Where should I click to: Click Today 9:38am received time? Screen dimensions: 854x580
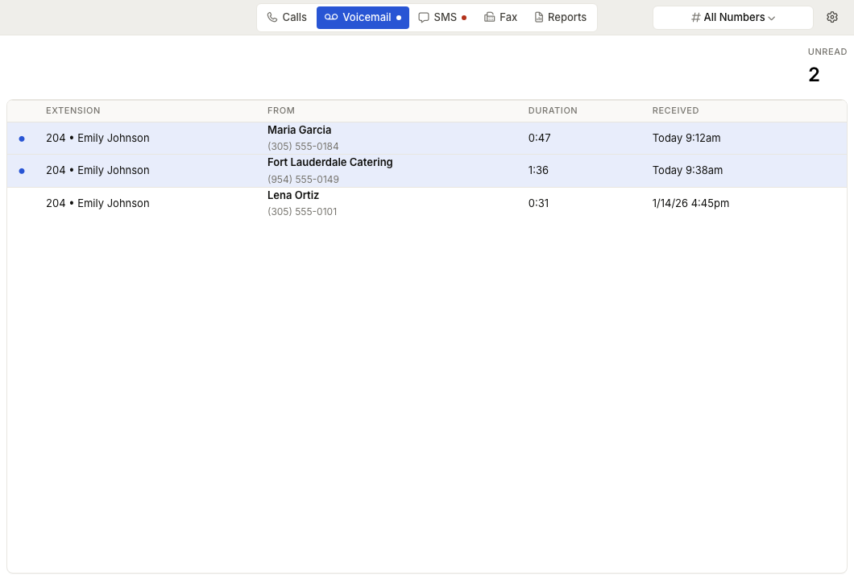point(687,171)
